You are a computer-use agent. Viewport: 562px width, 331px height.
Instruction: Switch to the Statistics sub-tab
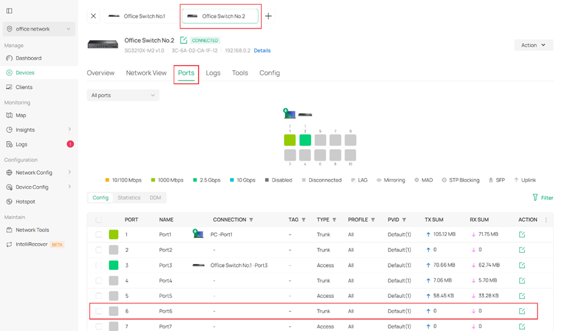click(x=129, y=198)
